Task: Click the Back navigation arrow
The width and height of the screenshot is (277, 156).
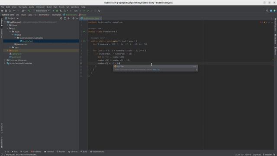Action: click(14, 11)
